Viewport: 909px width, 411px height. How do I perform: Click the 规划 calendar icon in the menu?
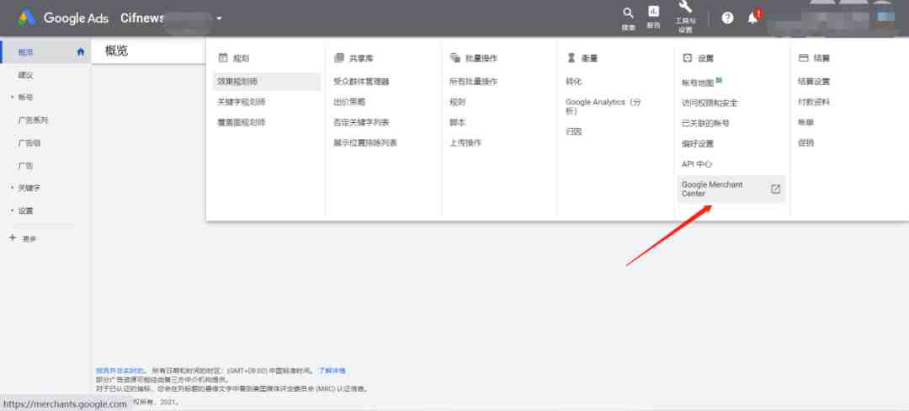(x=223, y=58)
